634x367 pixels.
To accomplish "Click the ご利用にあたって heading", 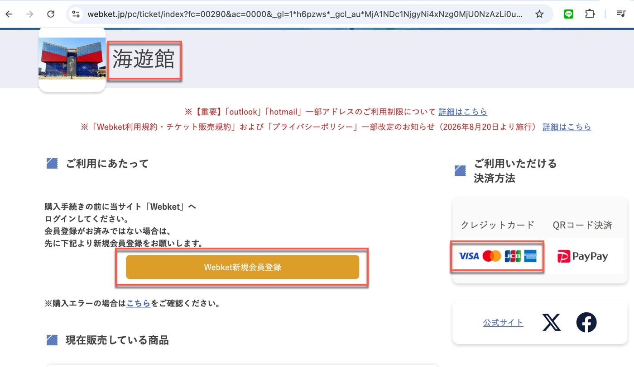I will point(107,164).
